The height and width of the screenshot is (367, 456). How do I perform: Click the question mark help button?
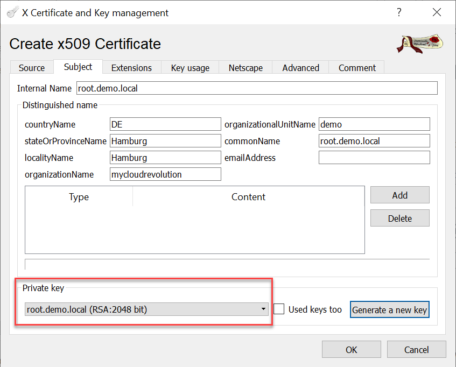point(399,12)
